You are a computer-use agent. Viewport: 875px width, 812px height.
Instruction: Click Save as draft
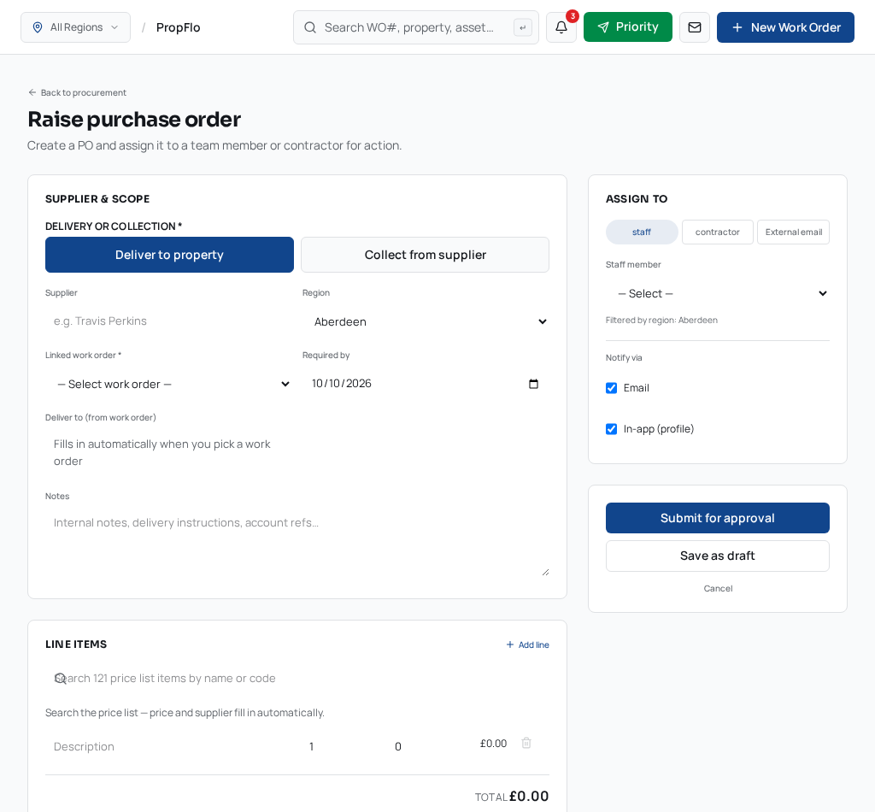tap(718, 556)
